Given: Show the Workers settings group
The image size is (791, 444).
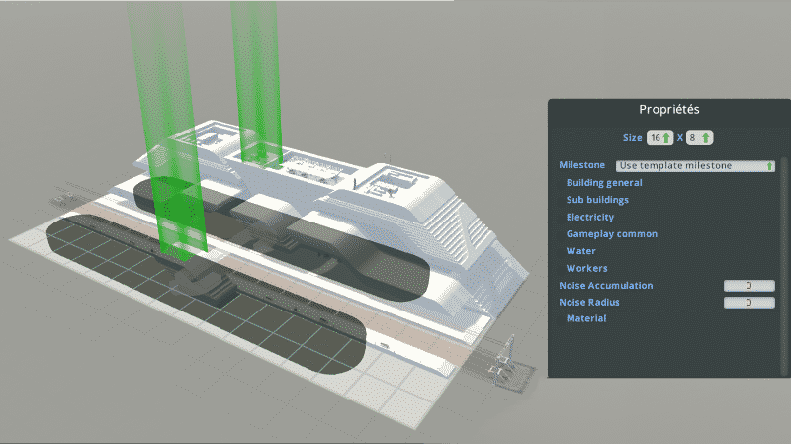Looking at the screenshot, I should tap(586, 268).
